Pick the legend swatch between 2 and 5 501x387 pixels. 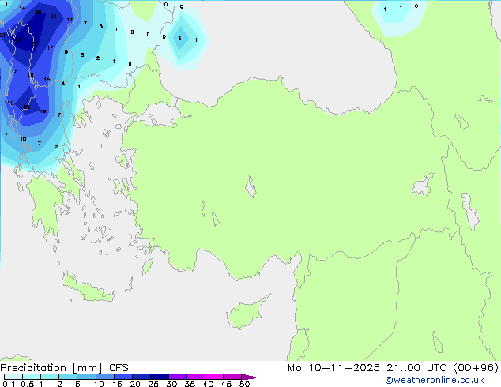coord(68,377)
